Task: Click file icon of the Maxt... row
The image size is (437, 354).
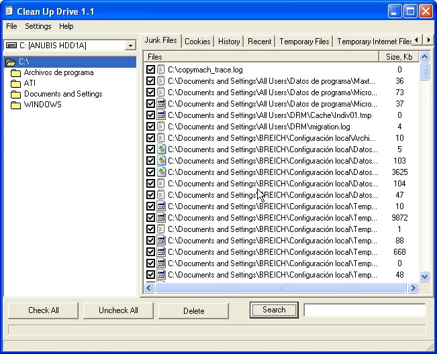Action: 161,81
